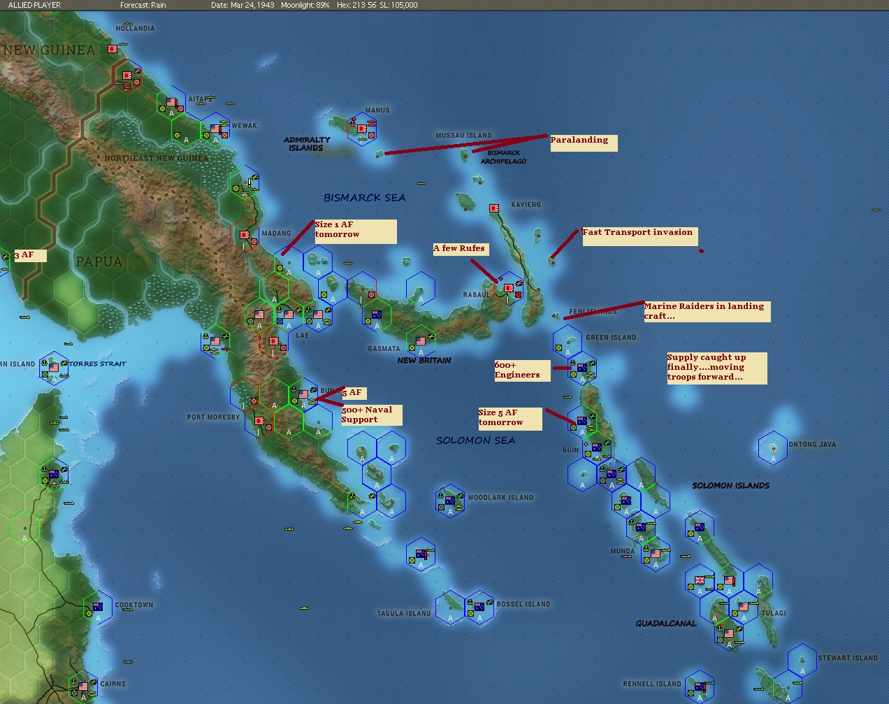Select the Australian flag beside Buin label

tap(597, 447)
